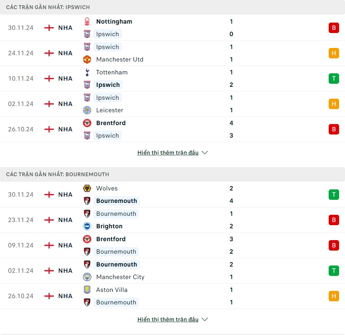Expand more Ipswich matches with chevron arrow
This screenshot has width=345, height=335.
coord(205,153)
